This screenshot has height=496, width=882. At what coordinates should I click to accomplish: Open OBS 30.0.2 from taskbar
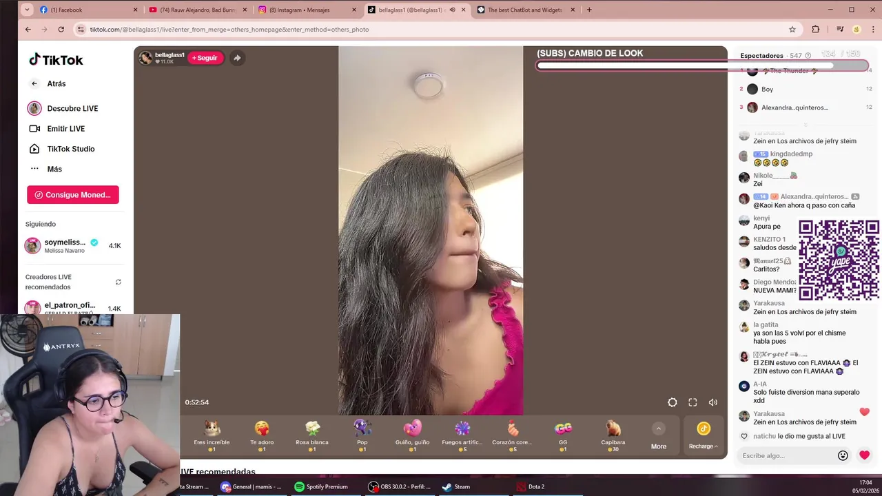point(400,486)
